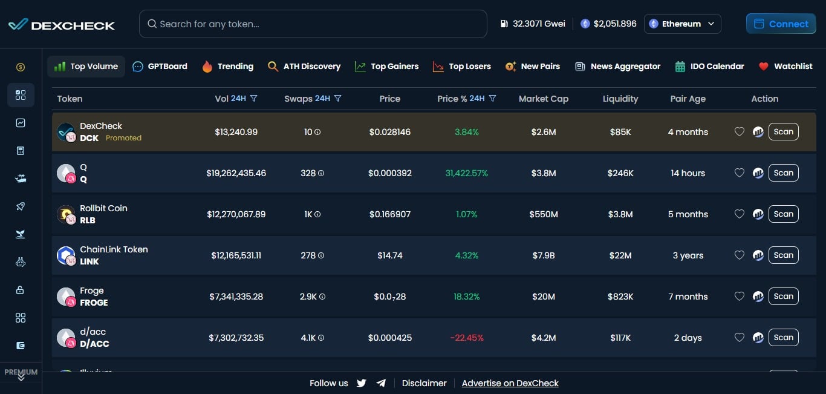826x394 pixels.
Task: Open the Disclaimer link in the footer
Action: (x=424, y=383)
